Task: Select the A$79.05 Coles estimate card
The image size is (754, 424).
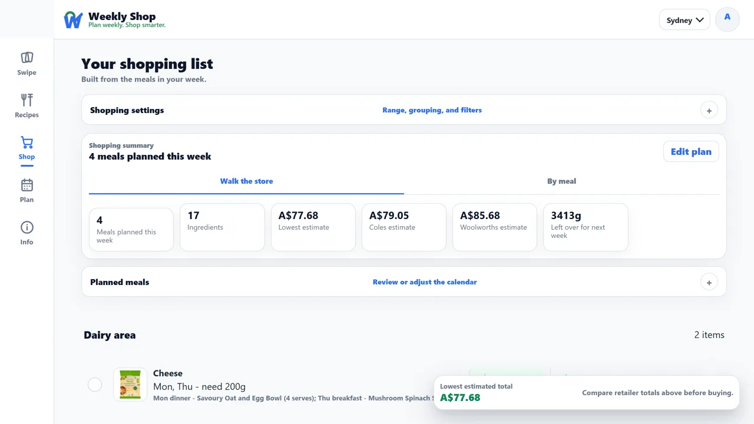Action: (x=404, y=227)
